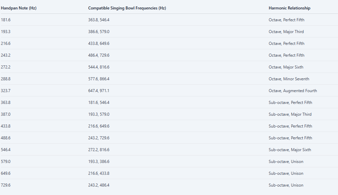Select the 288.8 handpan note cell
The image size is (338, 195).
click(6, 79)
